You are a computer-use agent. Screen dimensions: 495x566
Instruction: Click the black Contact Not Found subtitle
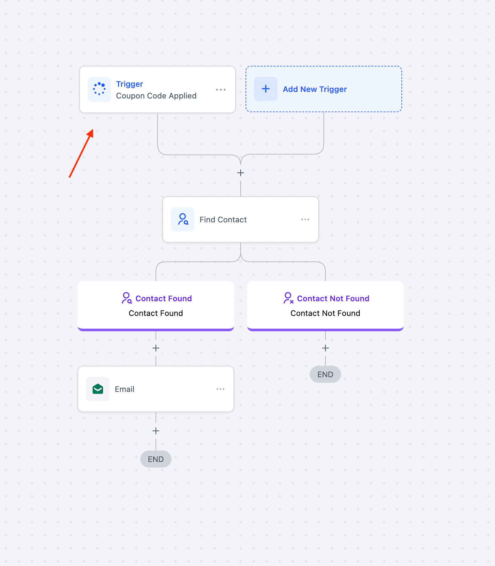325,313
